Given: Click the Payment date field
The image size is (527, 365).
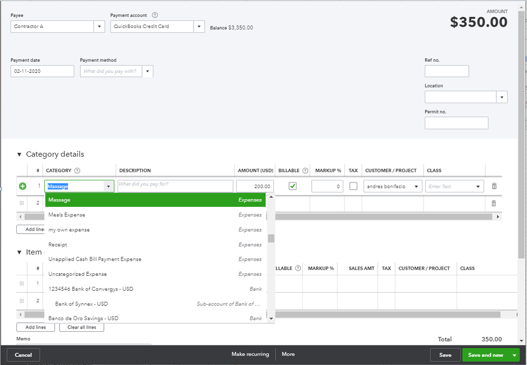Looking at the screenshot, I should point(42,71).
